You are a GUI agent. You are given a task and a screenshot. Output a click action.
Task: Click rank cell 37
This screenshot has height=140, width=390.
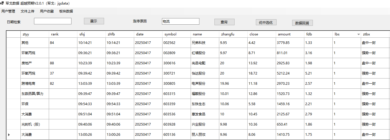[x=63, y=73]
